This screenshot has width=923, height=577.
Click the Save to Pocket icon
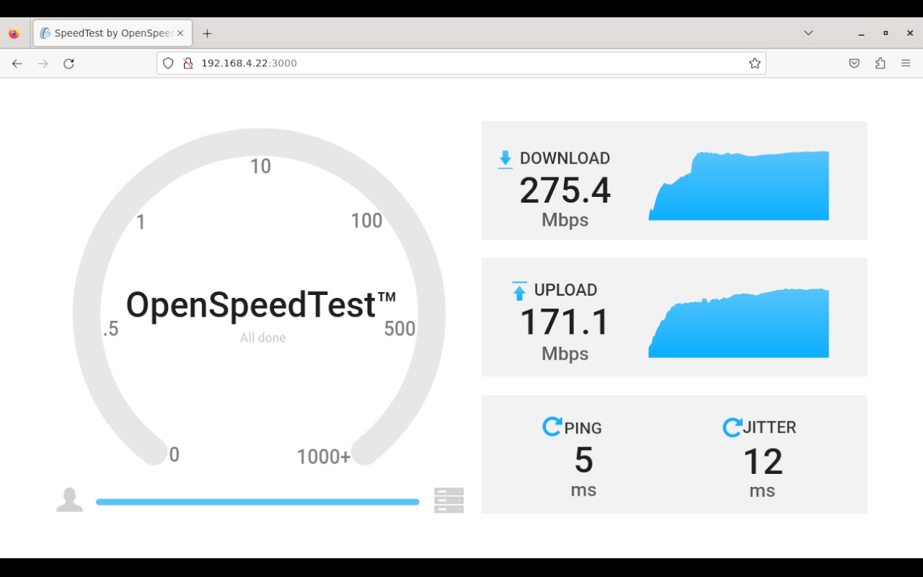[x=854, y=63]
